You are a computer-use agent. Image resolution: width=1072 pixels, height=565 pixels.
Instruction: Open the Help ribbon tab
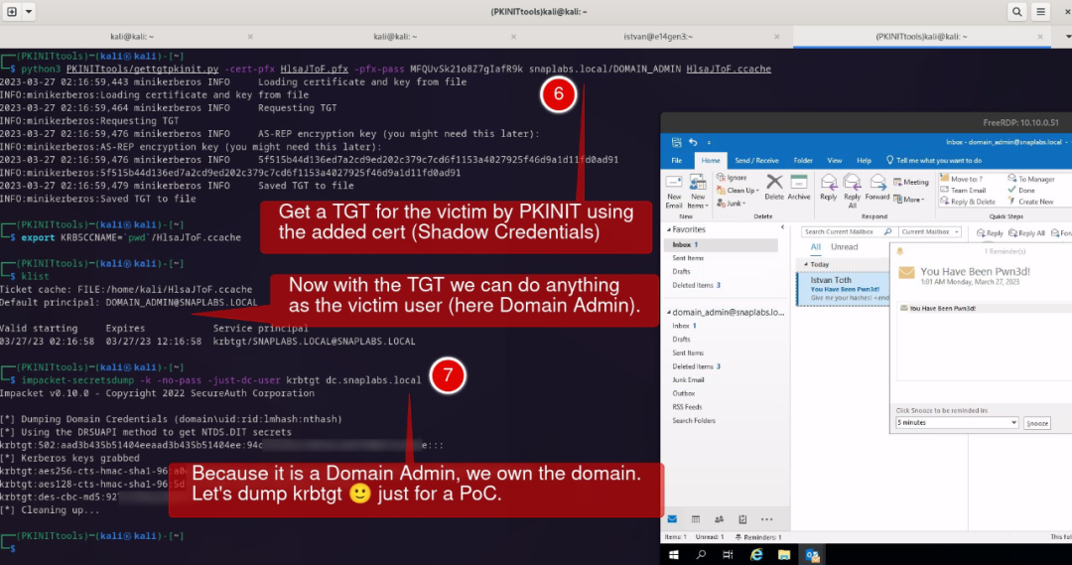coord(864,161)
